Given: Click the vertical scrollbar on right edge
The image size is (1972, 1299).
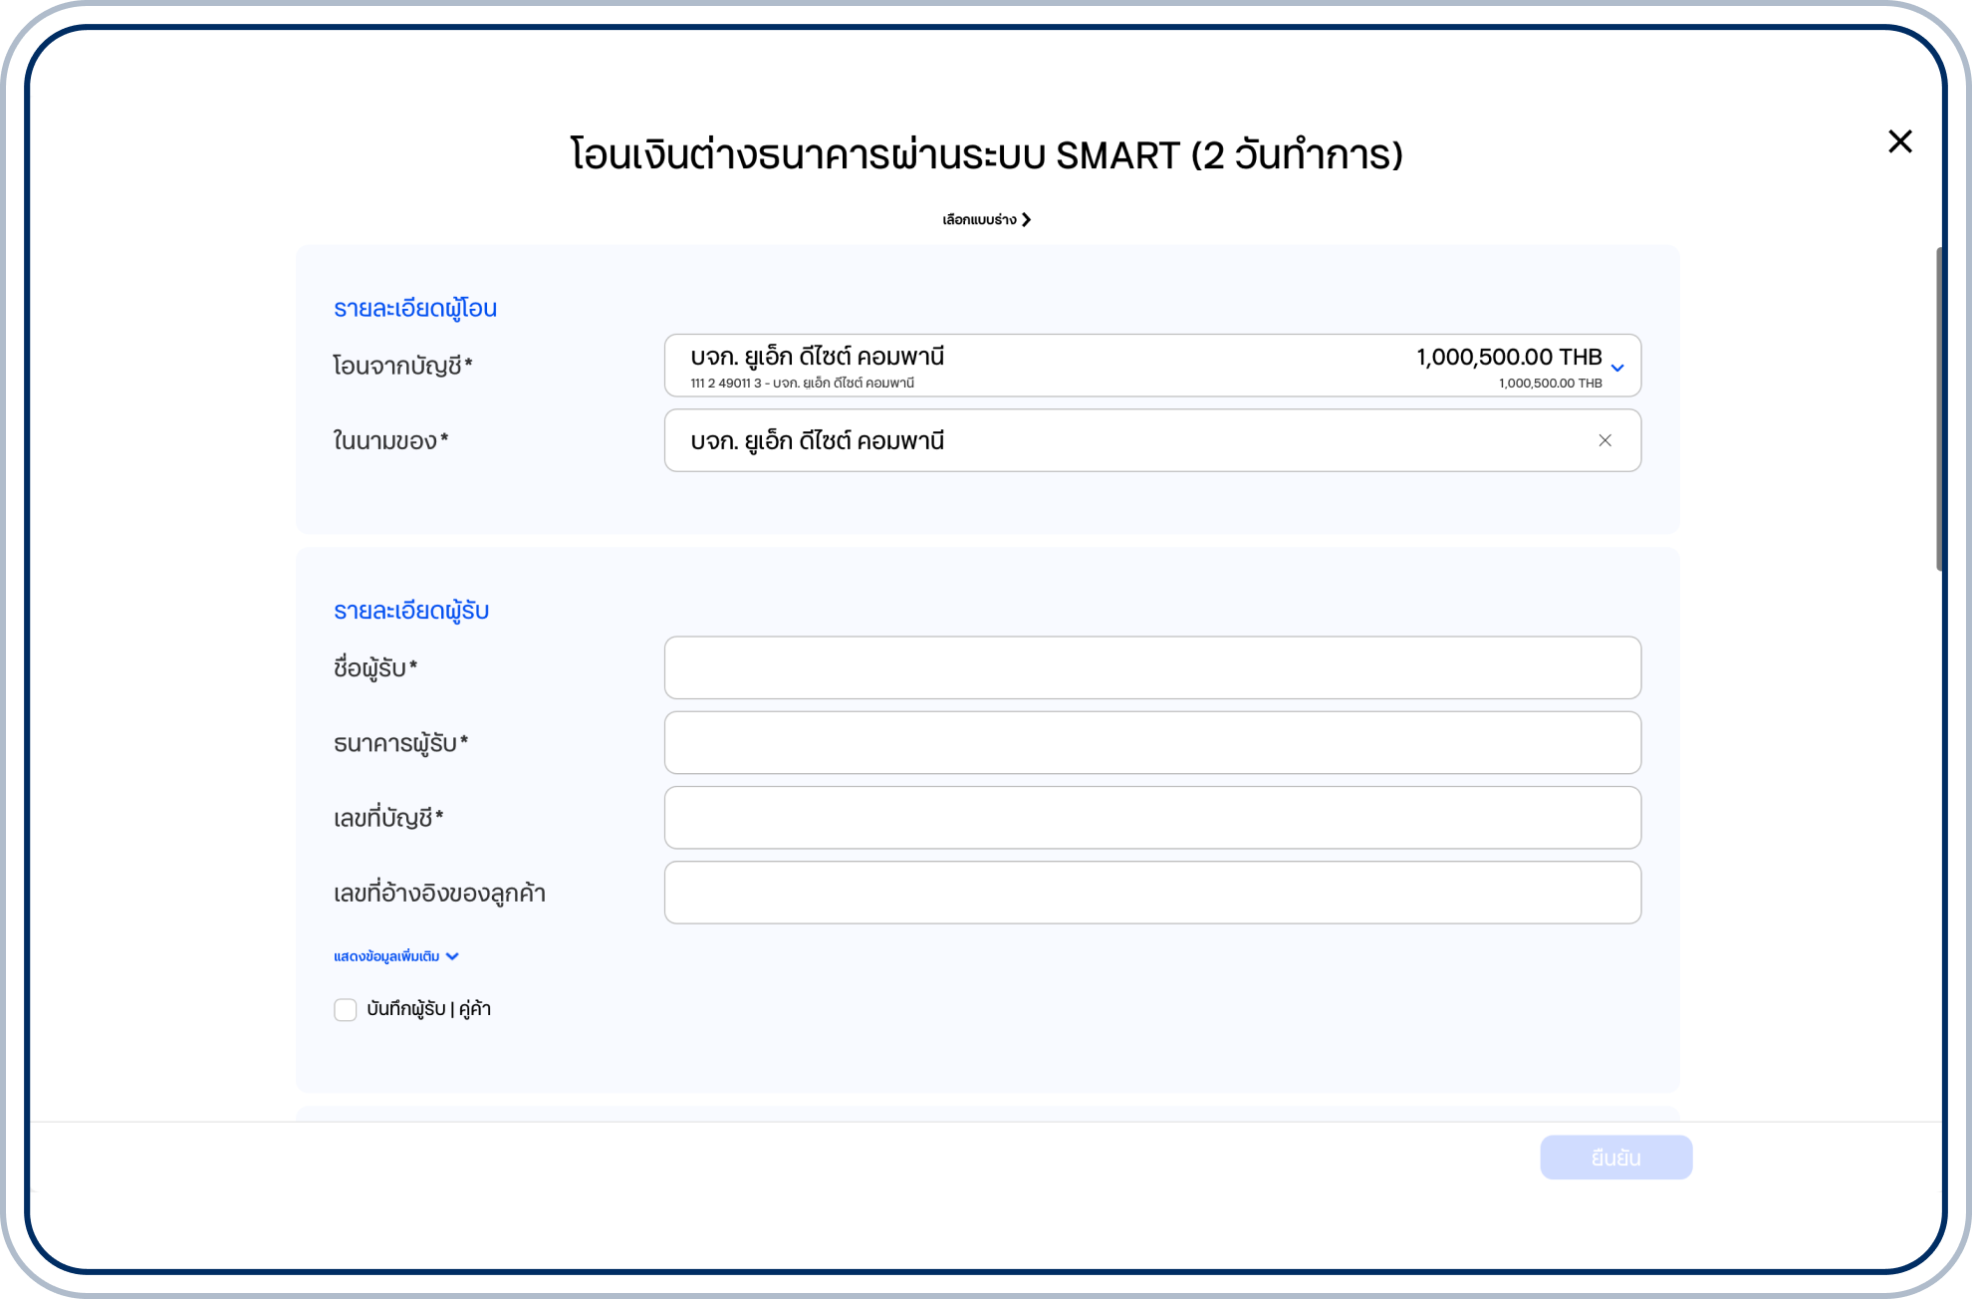Looking at the screenshot, I should click(1938, 408).
